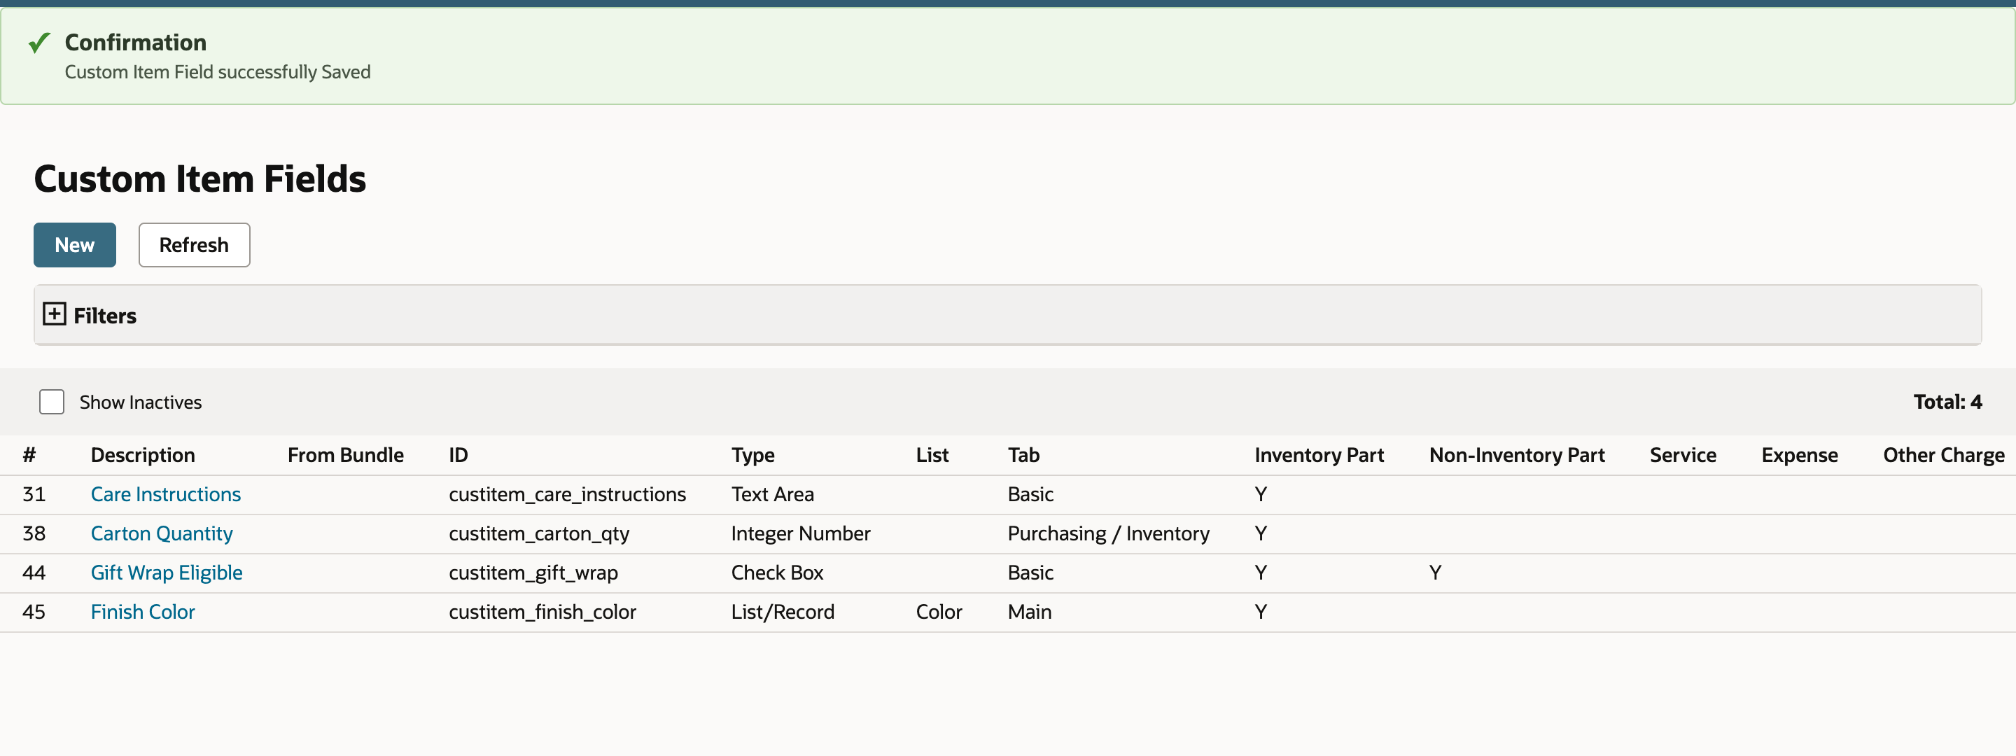Select the From Bundle column header

coord(345,456)
